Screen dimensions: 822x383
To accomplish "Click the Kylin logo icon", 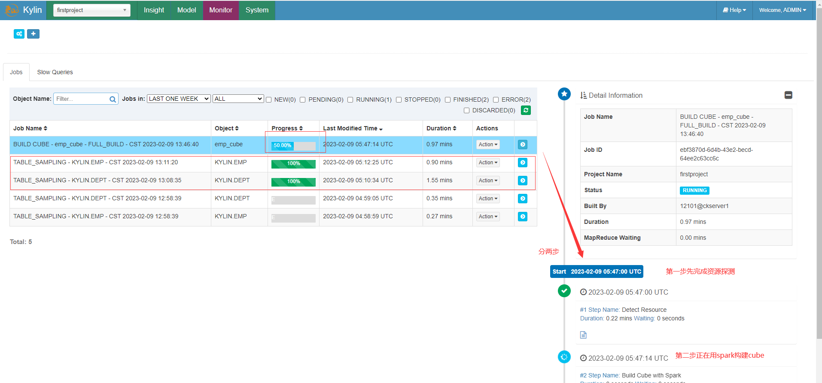I will click(x=12, y=10).
